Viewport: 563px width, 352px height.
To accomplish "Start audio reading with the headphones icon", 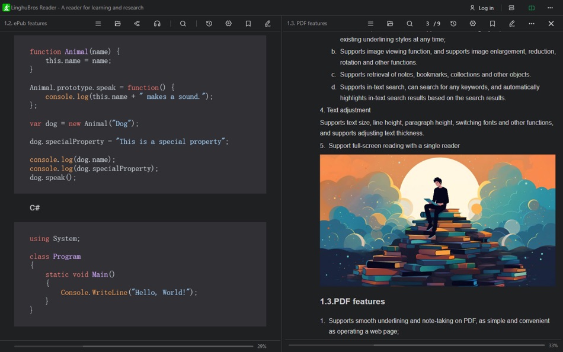I will [156, 23].
